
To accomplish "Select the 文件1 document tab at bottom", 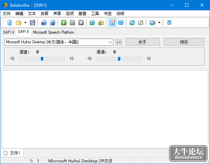I will [12, 153].
